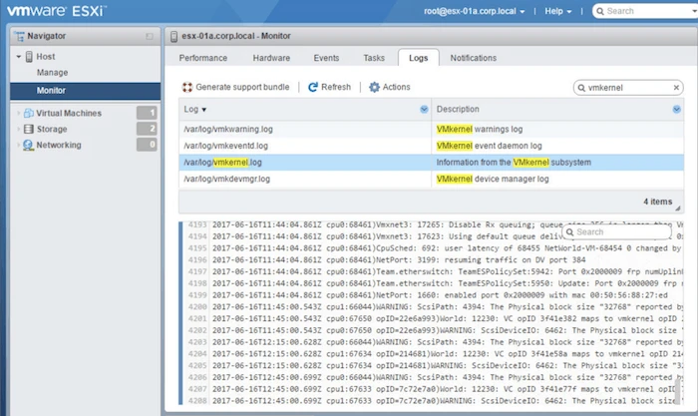Click the Storage icon in Navigator
Screen dimensions: 698x416
29,129
